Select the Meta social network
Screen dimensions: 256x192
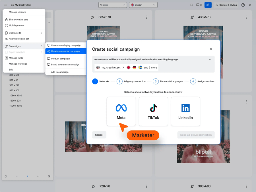121,111
